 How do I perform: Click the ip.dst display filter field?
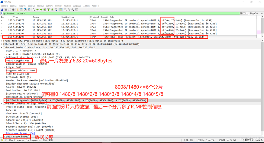coord(121,14)
